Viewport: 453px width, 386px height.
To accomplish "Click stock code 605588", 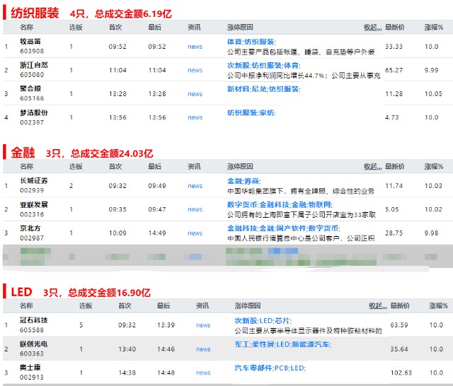I will click(x=32, y=330).
